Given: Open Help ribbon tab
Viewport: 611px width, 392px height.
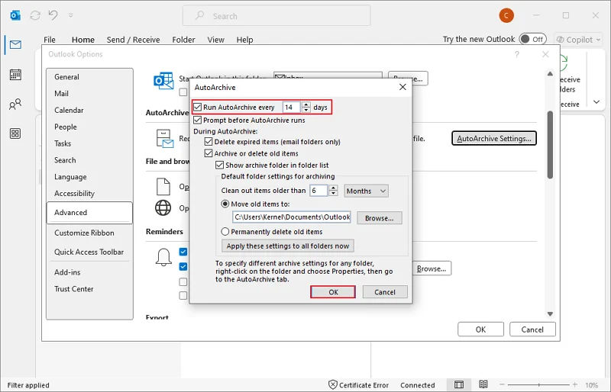Looking at the screenshot, I should (x=244, y=40).
